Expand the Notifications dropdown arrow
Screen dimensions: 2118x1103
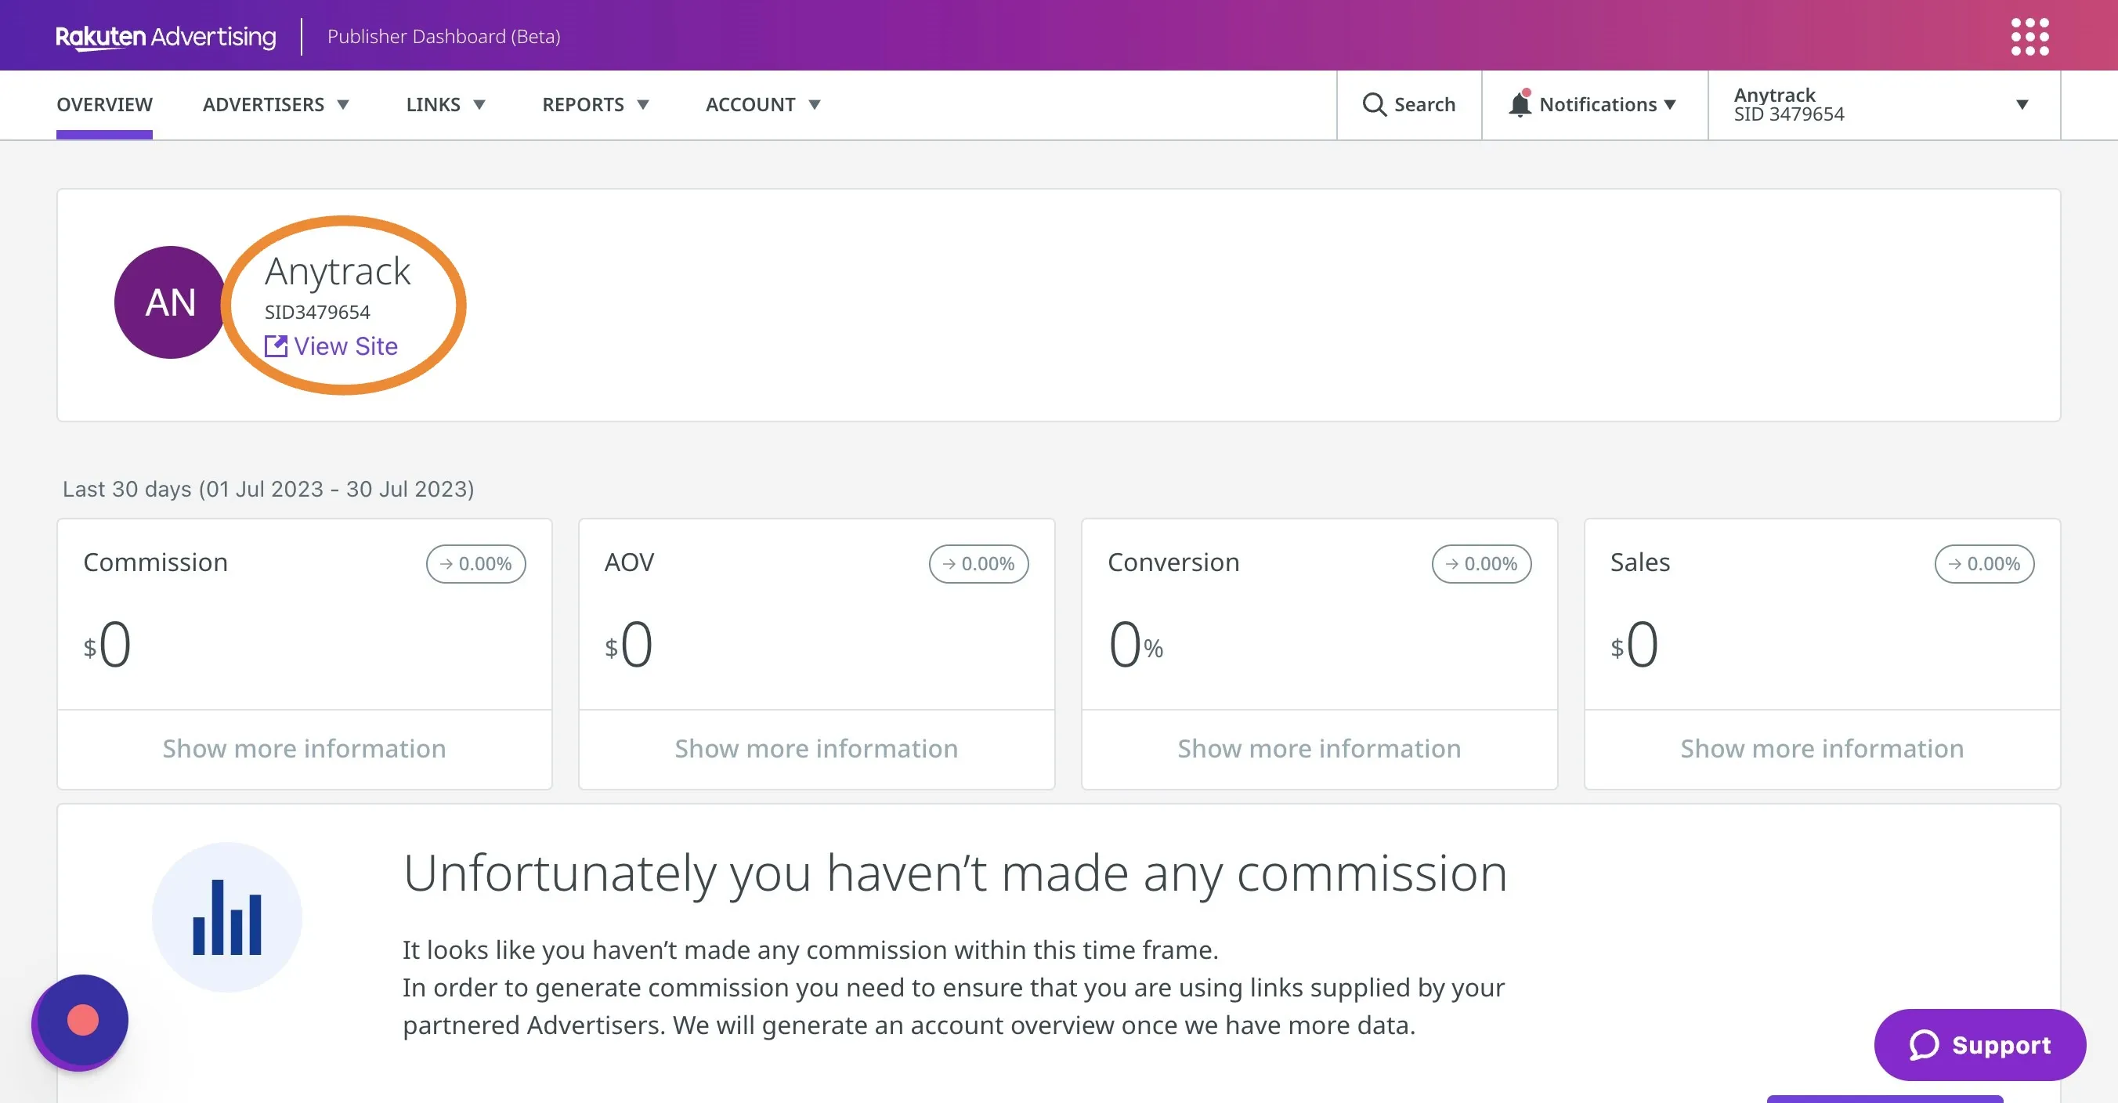tap(1670, 104)
